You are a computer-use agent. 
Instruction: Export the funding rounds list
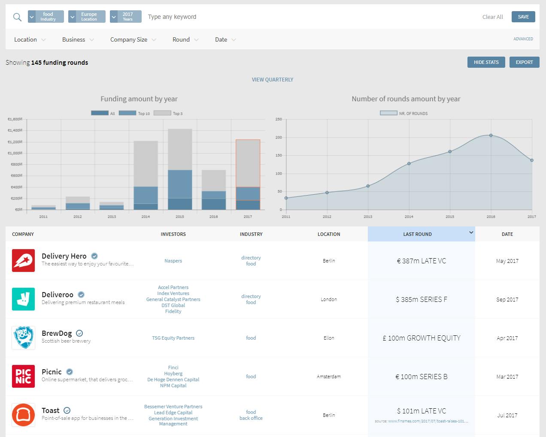(525, 62)
